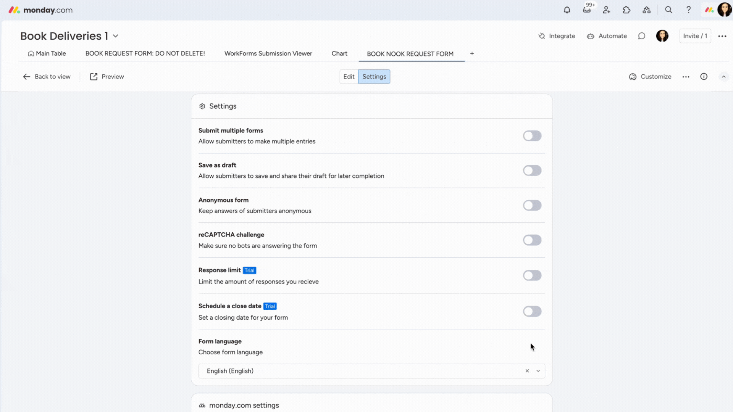Switch to Main Table tab
The height and width of the screenshot is (412, 733).
(x=47, y=53)
